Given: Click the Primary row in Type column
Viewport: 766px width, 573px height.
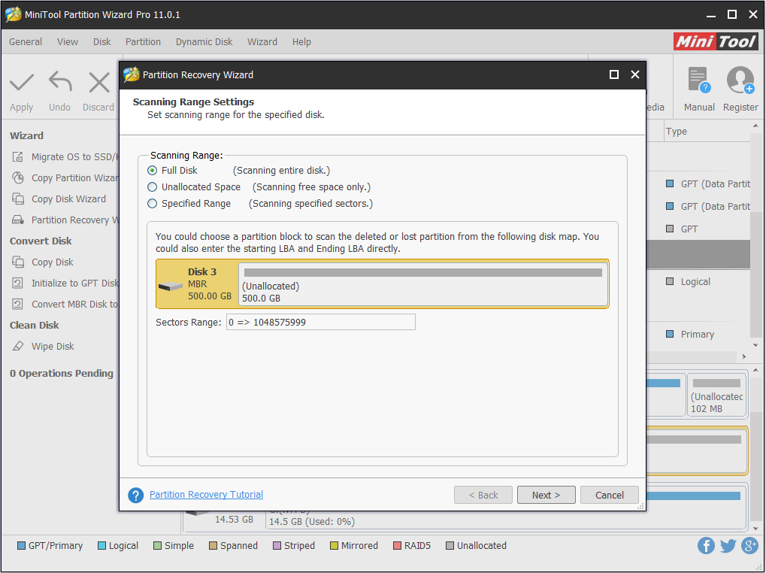Looking at the screenshot, I should coord(697,335).
